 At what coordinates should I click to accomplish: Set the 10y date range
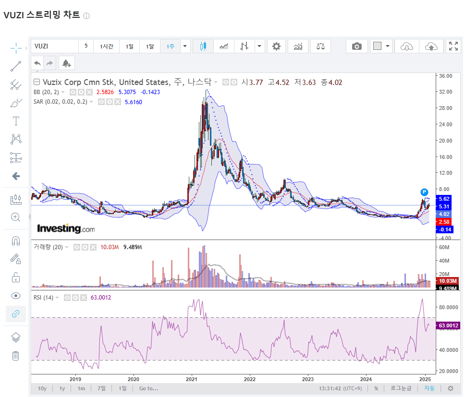point(42,388)
